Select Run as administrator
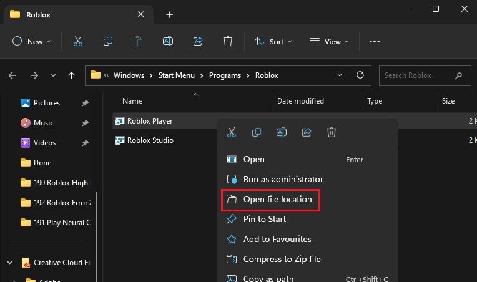This screenshot has width=477, height=282. click(x=283, y=179)
